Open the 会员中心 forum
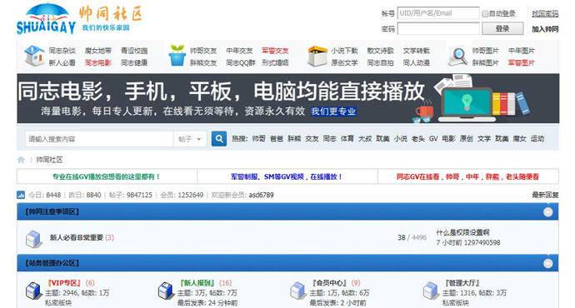575x308 pixels. pyautogui.click(x=329, y=283)
